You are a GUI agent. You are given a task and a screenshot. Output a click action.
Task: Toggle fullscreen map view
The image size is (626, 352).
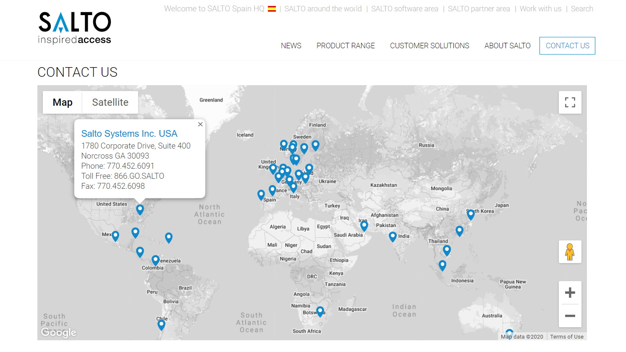point(570,102)
